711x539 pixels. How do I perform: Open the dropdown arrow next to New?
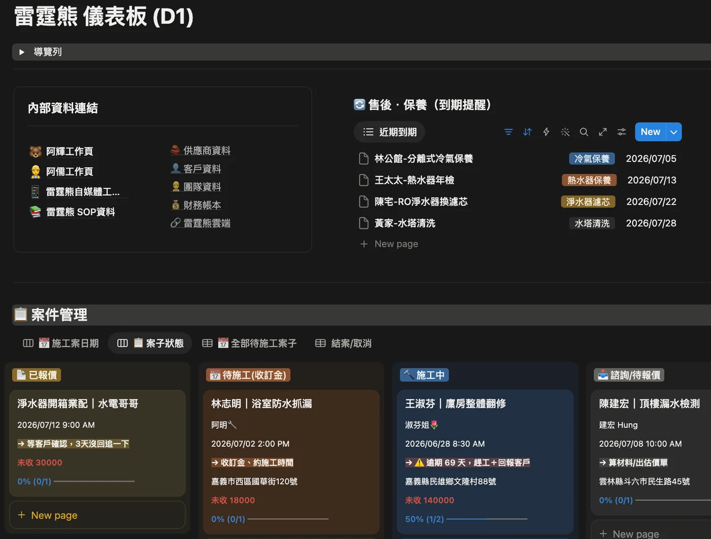[x=674, y=132]
